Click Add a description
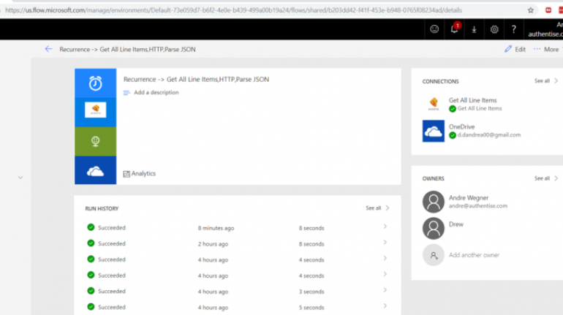563x315 pixels. point(156,93)
